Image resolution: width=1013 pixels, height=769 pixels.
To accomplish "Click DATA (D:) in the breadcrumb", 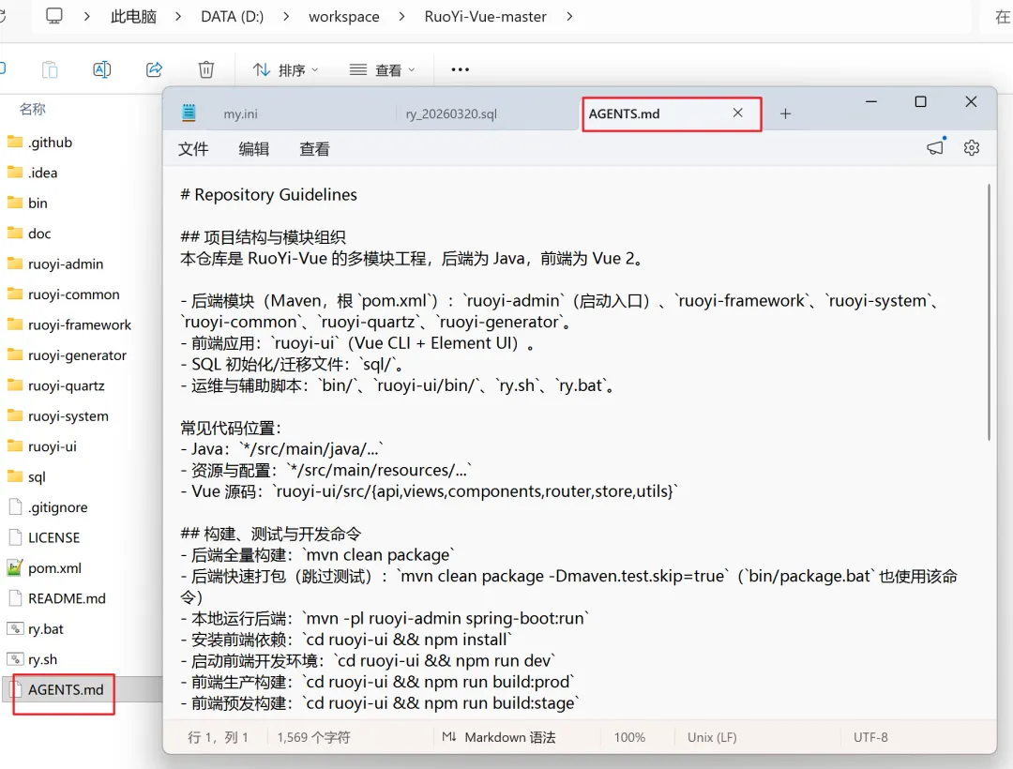I will point(232,16).
